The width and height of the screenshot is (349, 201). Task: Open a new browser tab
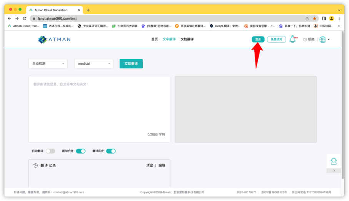pyautogui.click(x=88, y=10)
